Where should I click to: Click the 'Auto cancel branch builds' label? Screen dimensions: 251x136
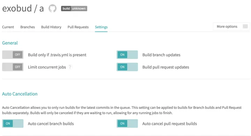point(51,124)
